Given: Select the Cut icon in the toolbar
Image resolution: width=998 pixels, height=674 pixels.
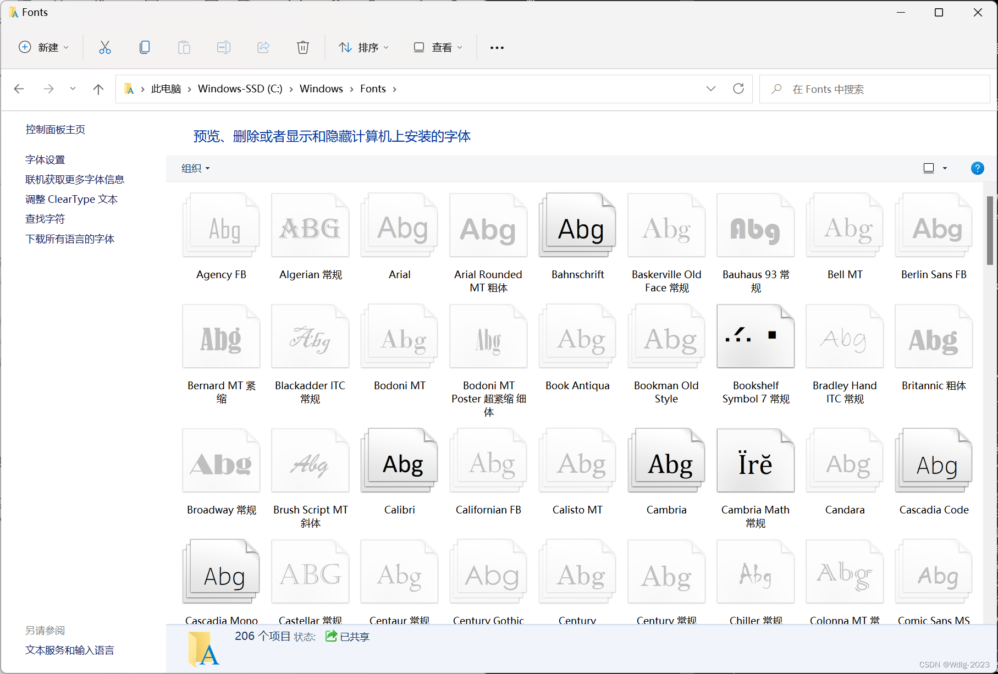Looking at the screenshot, I should (105, 47).
